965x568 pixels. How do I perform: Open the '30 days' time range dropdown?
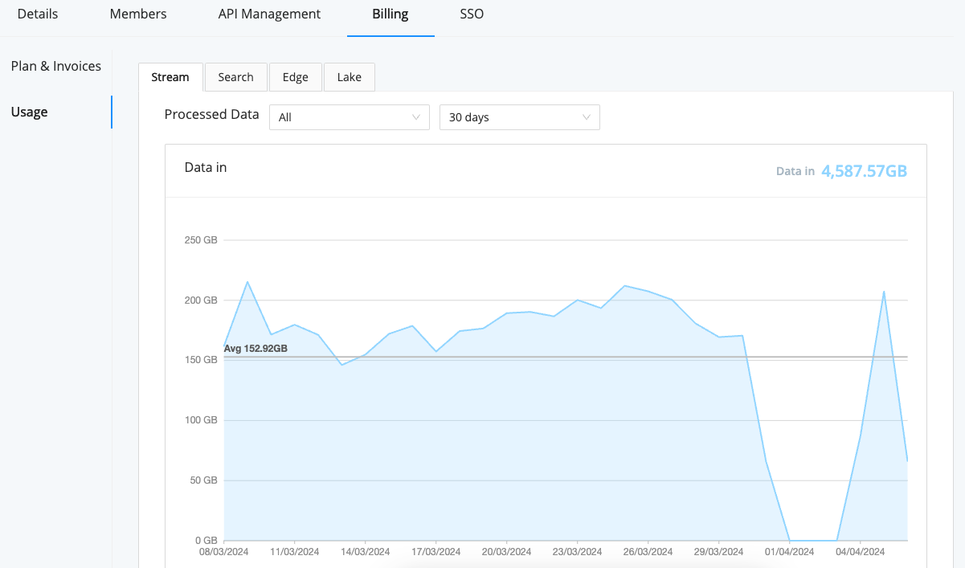point(519,116)
